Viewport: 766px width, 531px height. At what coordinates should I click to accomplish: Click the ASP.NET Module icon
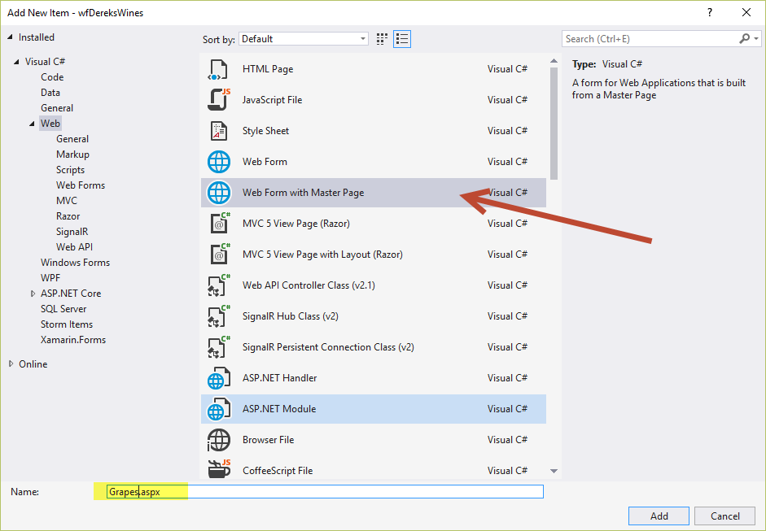point(218,409)
